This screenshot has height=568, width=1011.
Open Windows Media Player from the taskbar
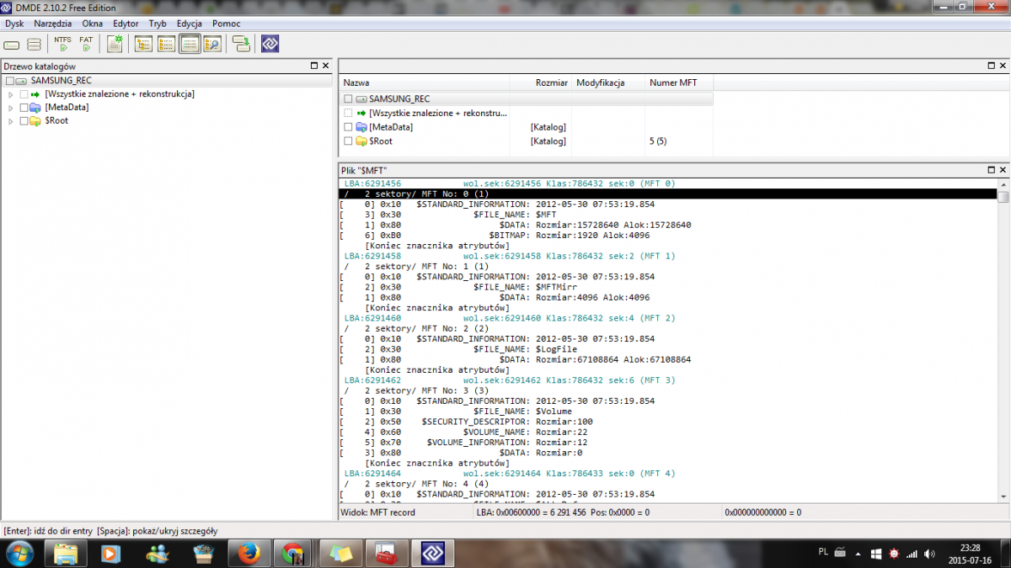pos(111,554)
